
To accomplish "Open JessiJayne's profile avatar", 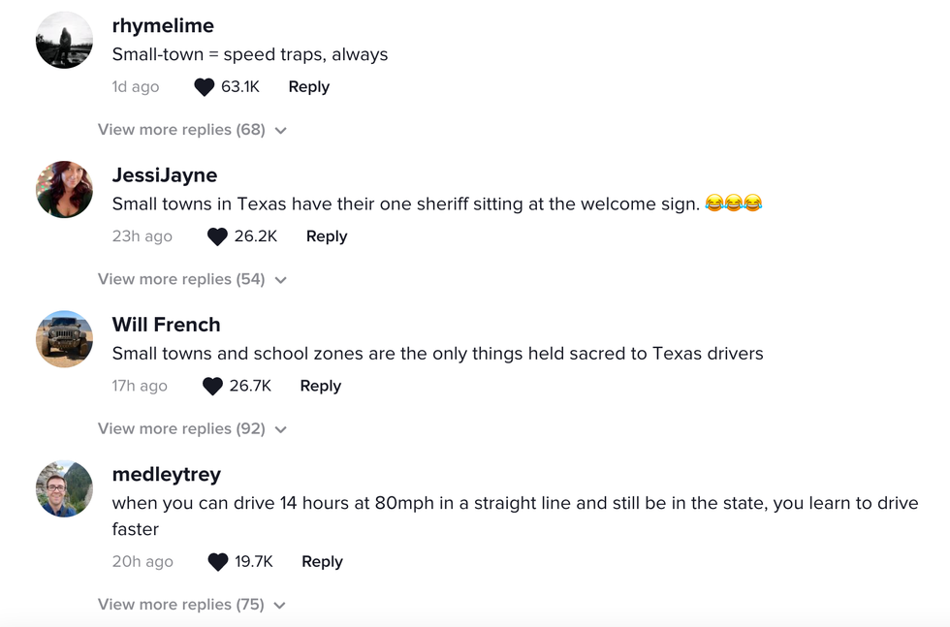I will [x=64, y=189].
